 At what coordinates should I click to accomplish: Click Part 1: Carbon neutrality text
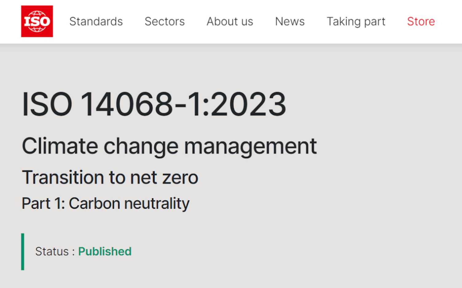(105, 203)
